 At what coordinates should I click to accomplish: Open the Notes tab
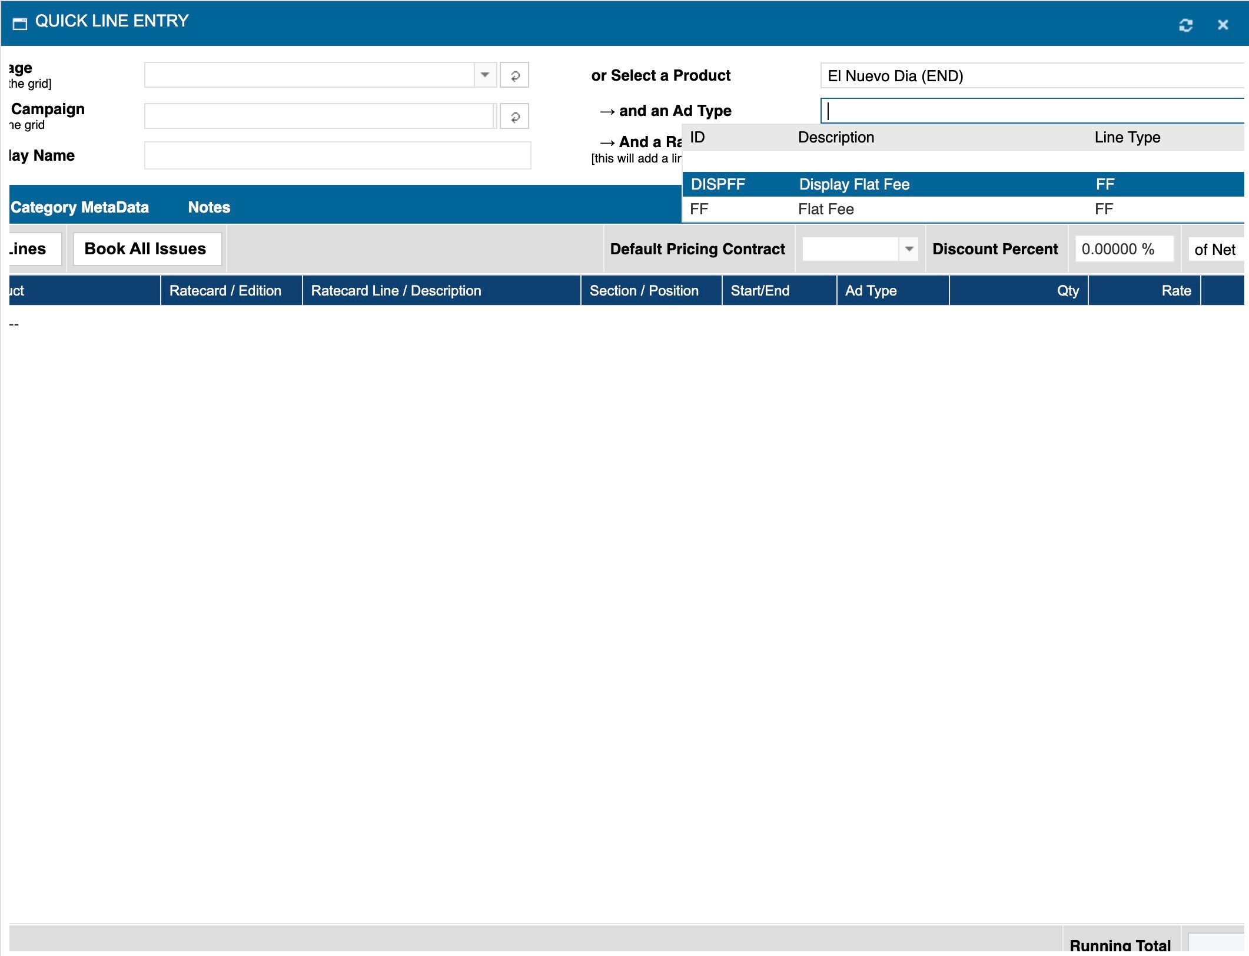tap(209, 207)
